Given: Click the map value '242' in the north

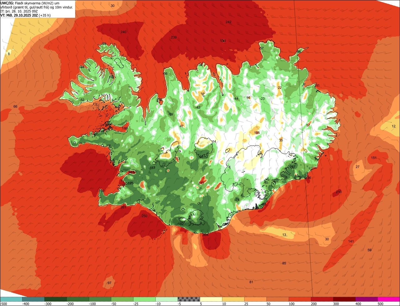Looking at the screenshot, I should pyautogui.click(x=228, y=22).
